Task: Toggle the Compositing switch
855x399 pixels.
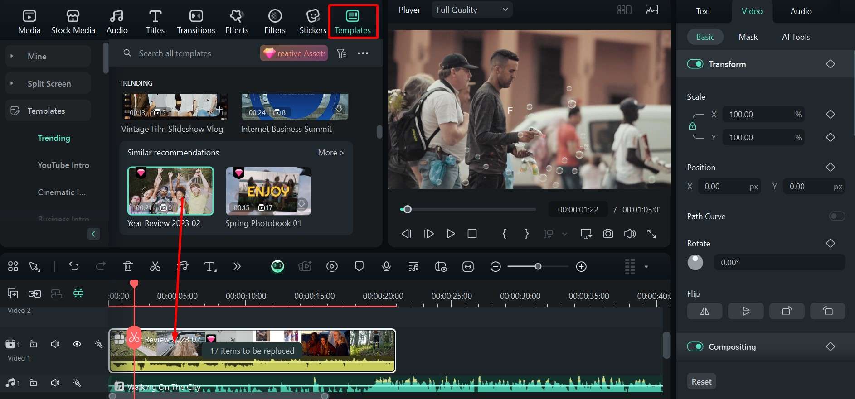Action: pyautogui.click(x=695, y=347)
